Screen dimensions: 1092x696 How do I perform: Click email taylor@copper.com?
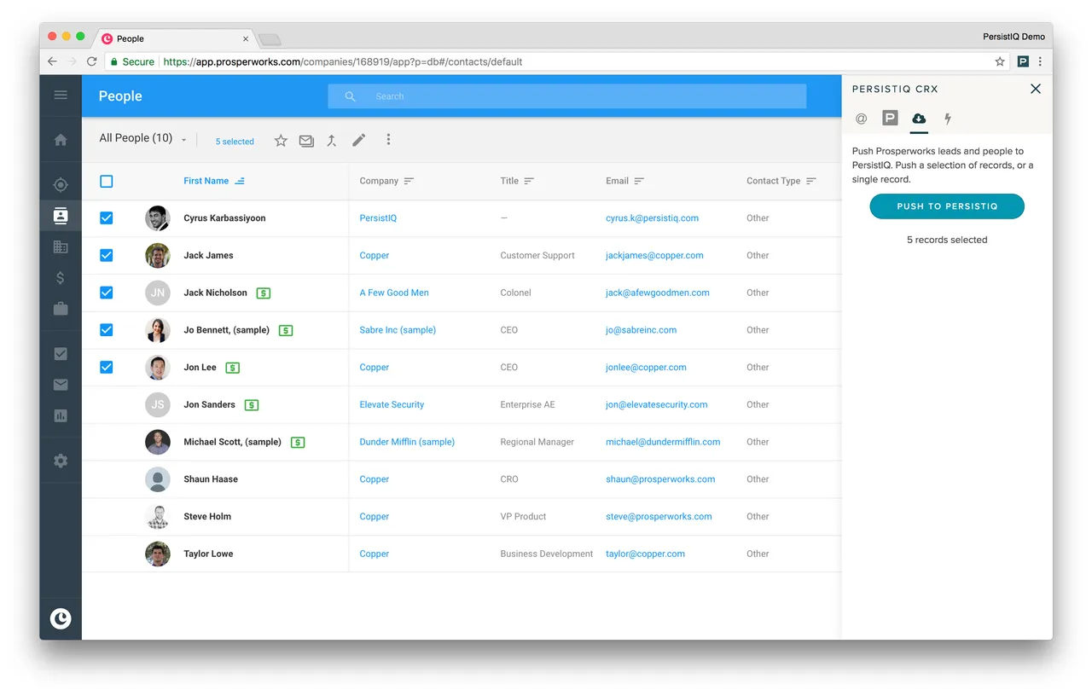click(646, 554)
